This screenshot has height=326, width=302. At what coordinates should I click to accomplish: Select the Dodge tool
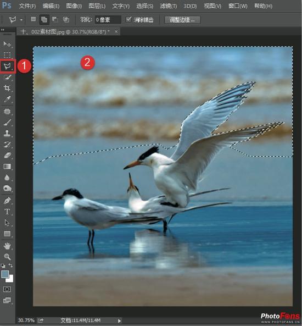[7, 189]
